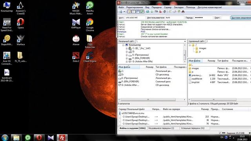
Task: Expand the E: (Программы) tree node
Action: click(x=127, y=55)
